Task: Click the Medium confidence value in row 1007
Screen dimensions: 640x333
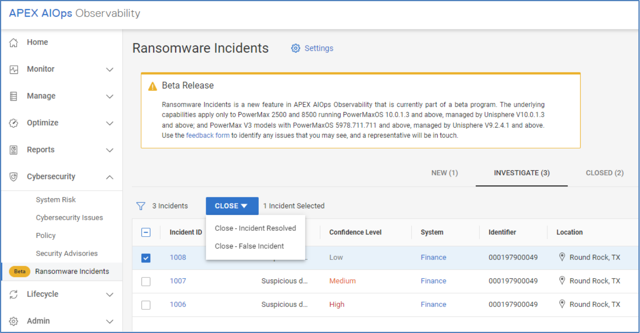Action: point(342,281)
